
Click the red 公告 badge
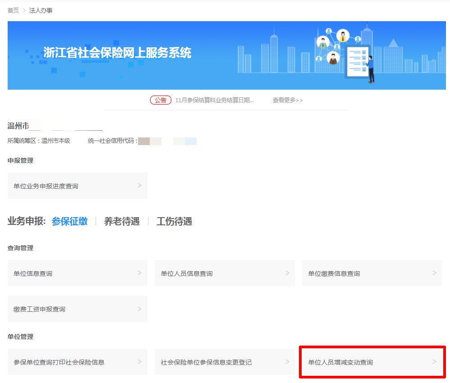(161, 100)
